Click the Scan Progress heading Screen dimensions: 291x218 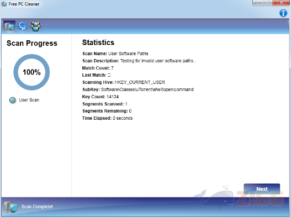pos(32,43)
